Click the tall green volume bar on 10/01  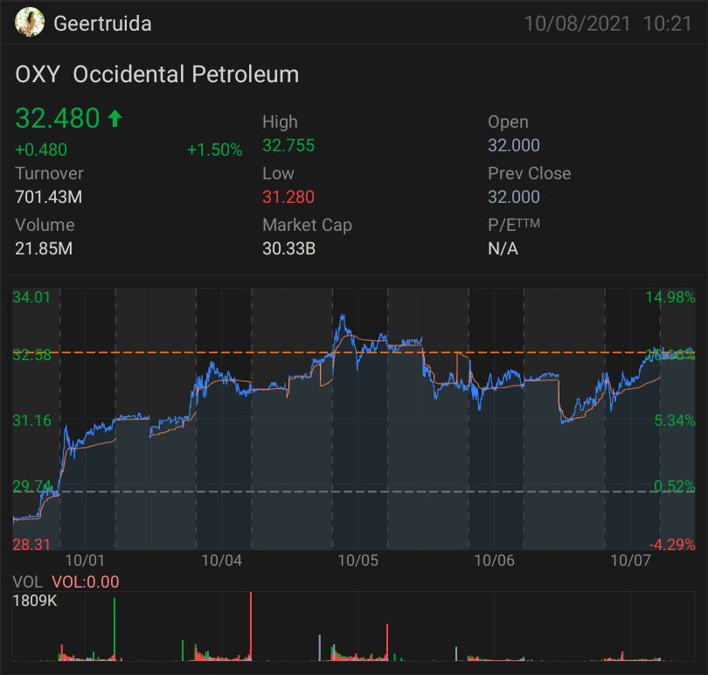(x=115, y=629)
